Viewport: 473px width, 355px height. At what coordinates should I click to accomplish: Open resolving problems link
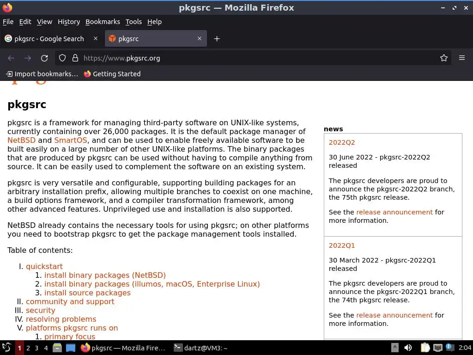(61, 319)
